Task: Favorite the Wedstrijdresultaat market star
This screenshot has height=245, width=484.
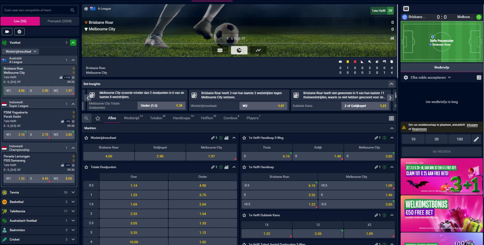Action: (x=86, y=138)
